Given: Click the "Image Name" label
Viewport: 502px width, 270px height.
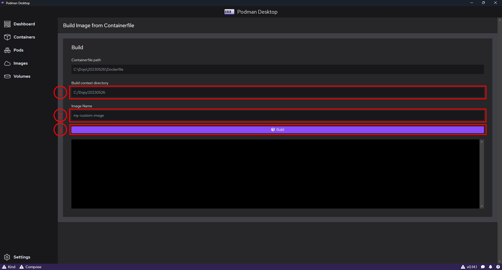Looking at the screenshot, I should pyautogui.click(x=82, y=106).
